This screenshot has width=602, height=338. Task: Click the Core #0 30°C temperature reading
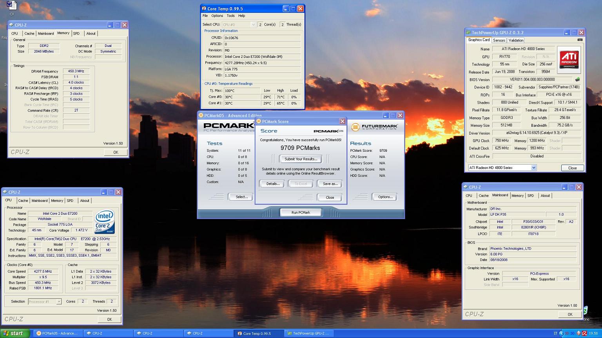(241, 97)
